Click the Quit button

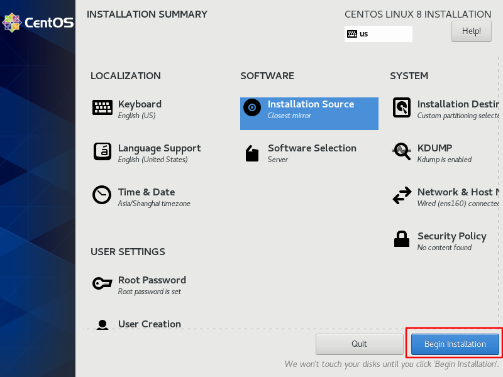[x=359, y=344]
